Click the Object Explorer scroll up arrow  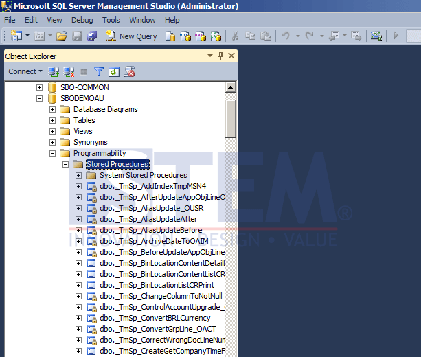point(231,87)
